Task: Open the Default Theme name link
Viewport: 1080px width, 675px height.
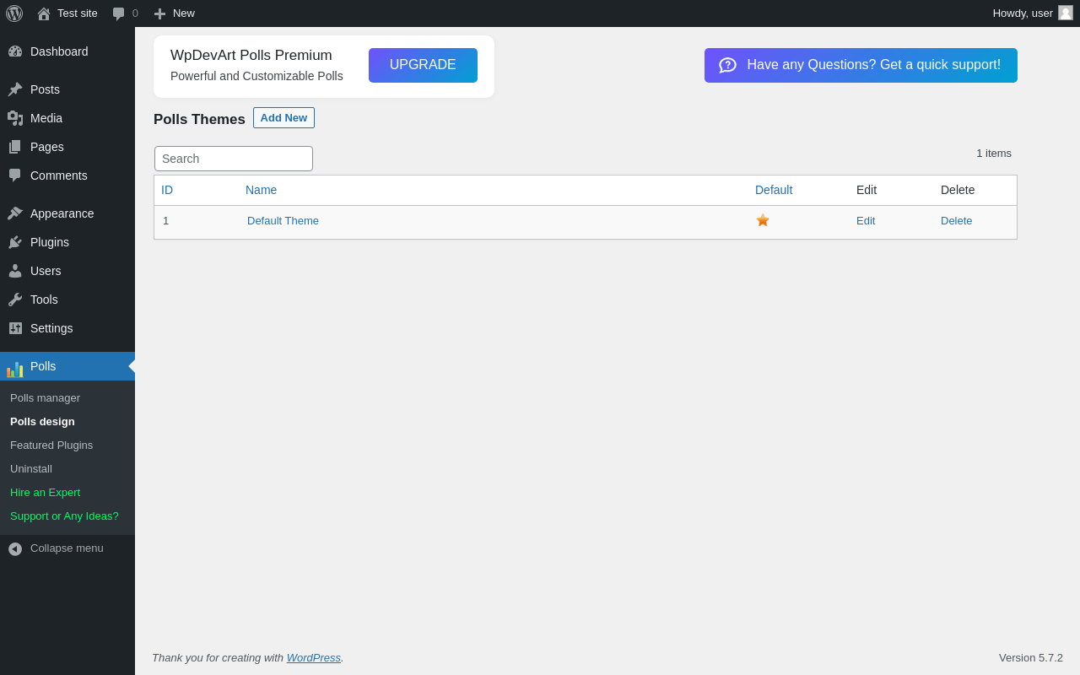Action: [x=283, y=221]
